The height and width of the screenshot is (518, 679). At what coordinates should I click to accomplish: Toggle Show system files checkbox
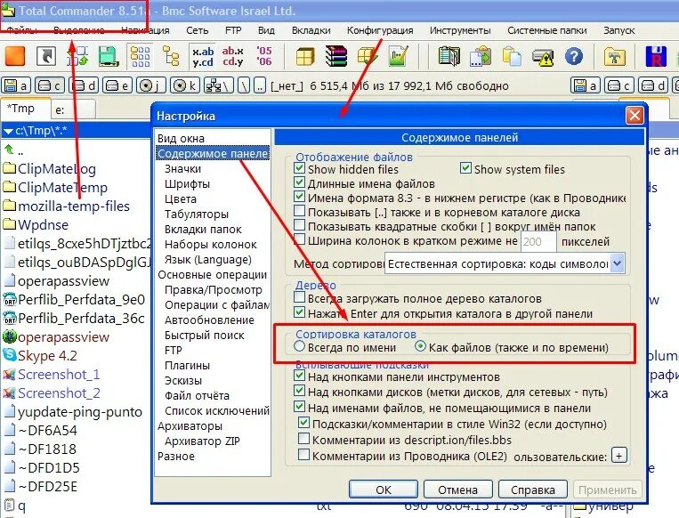tap(465, 167)
